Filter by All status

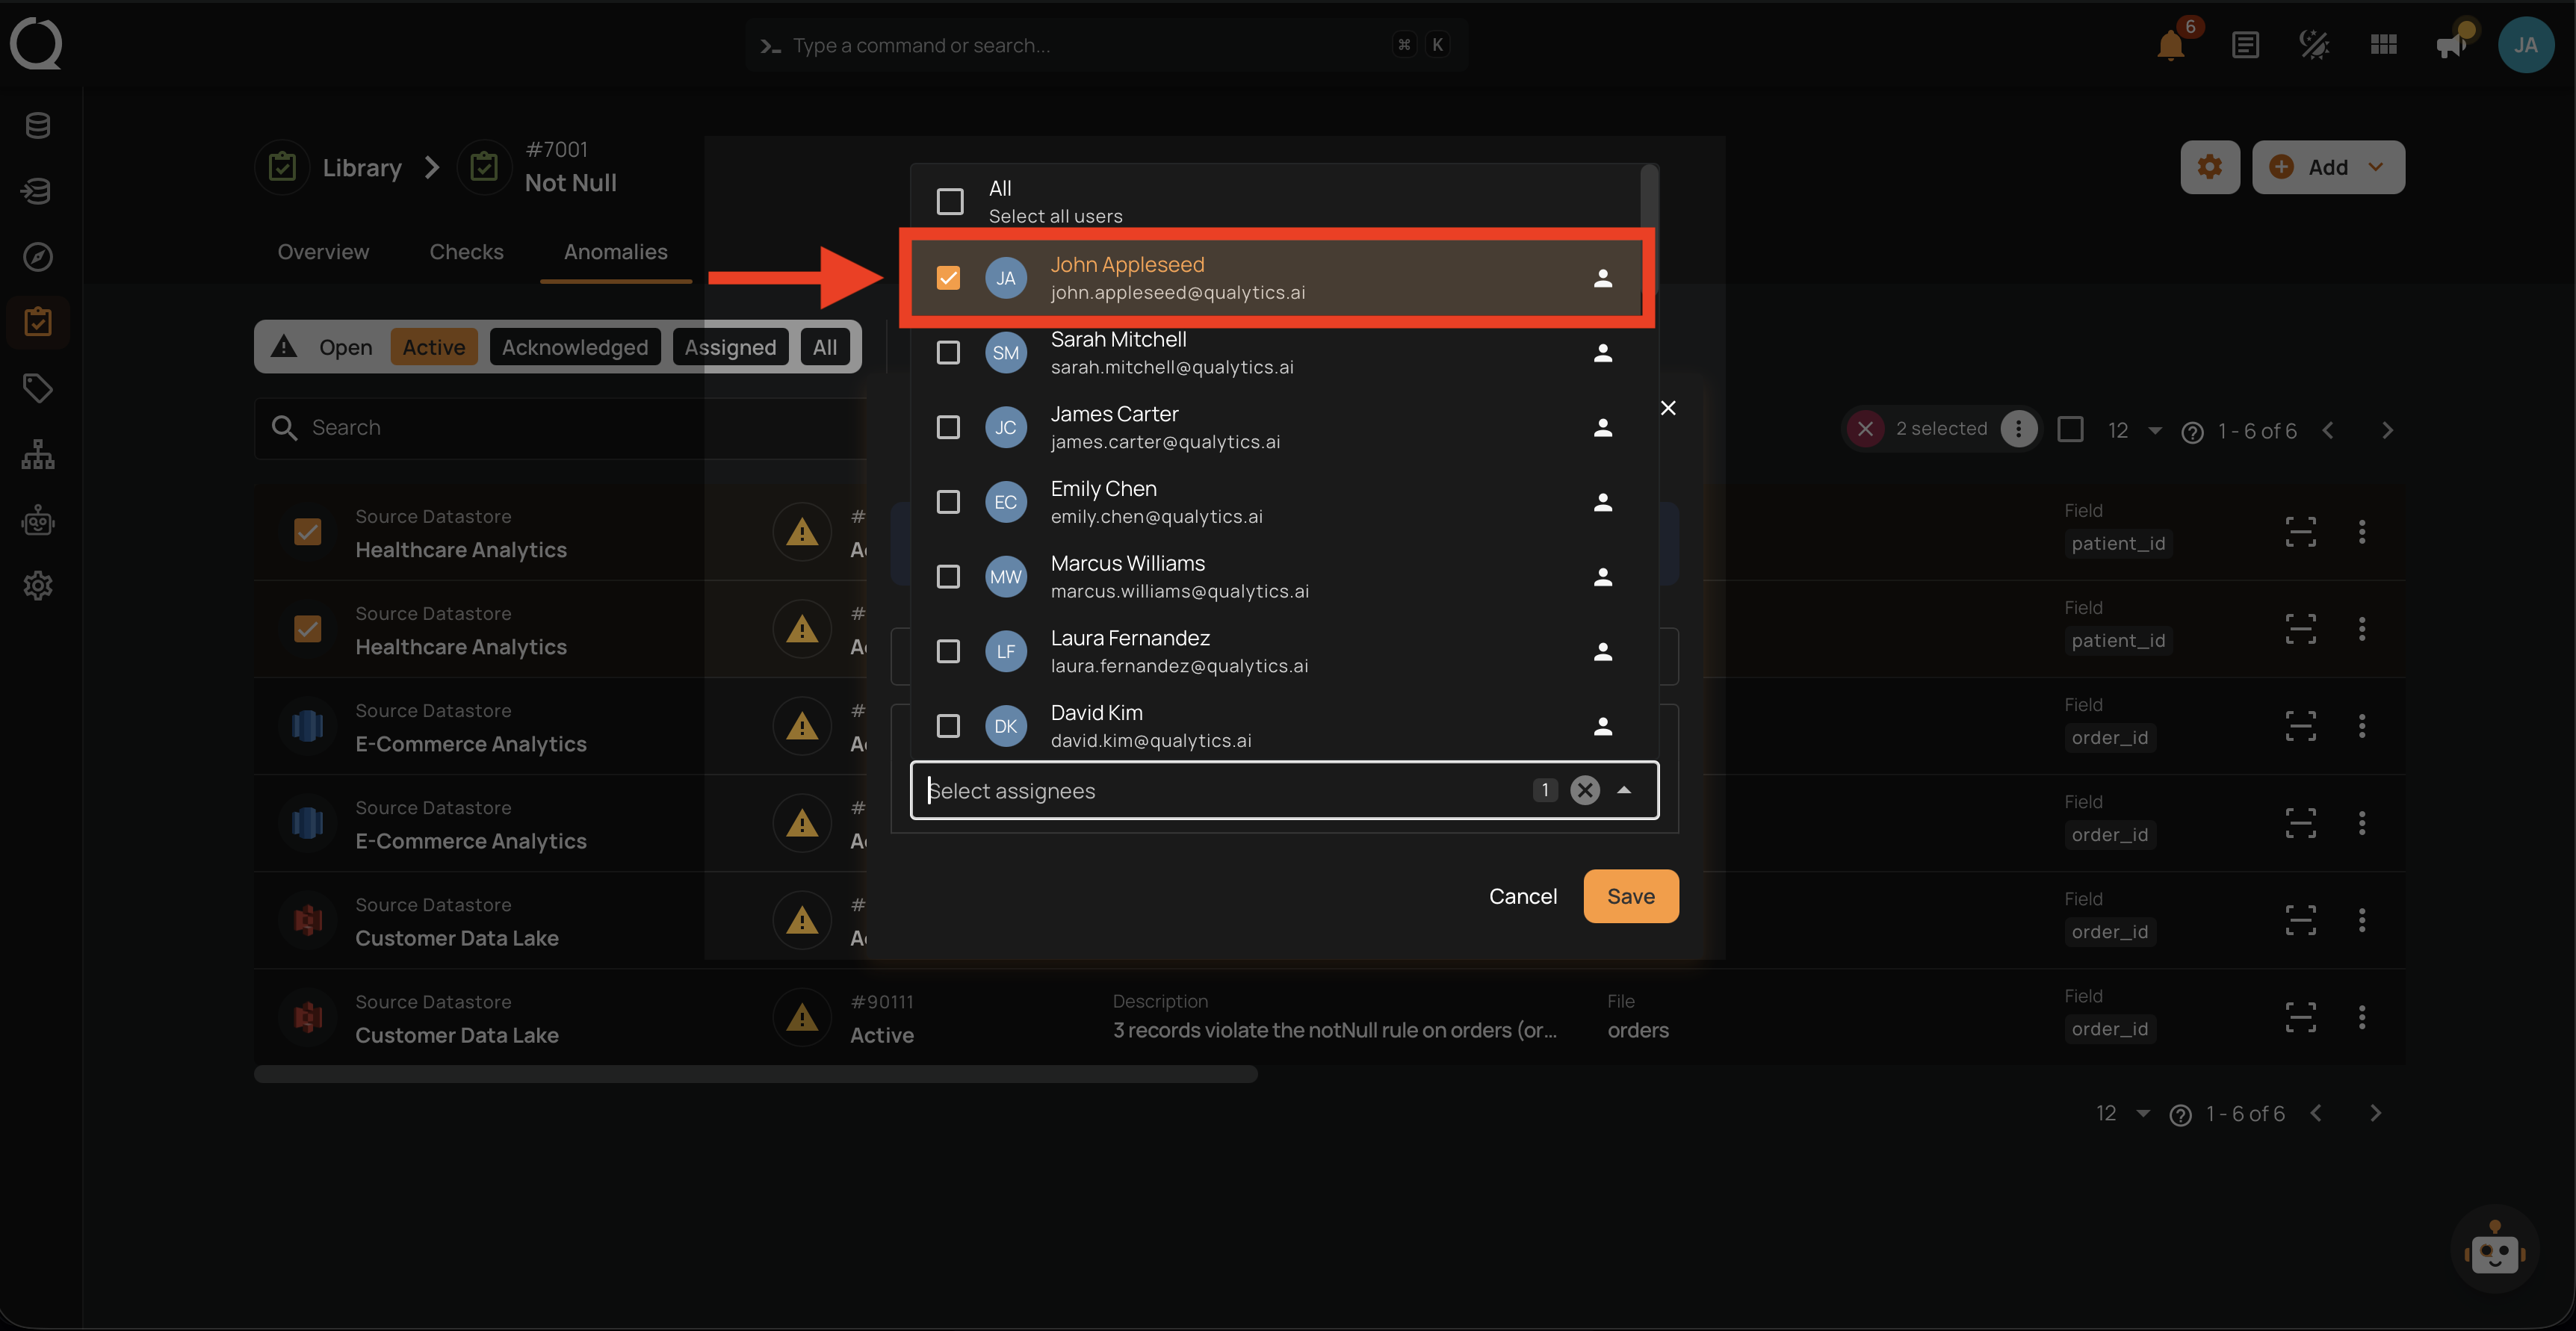point(824,347)
